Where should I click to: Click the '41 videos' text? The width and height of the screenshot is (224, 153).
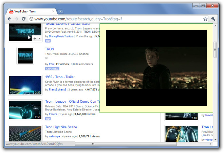[62, 64]
